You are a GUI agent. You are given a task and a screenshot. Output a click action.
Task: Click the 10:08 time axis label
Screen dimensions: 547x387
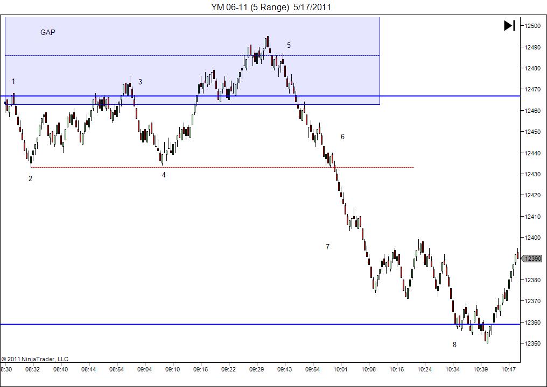[x=369, y=369]
